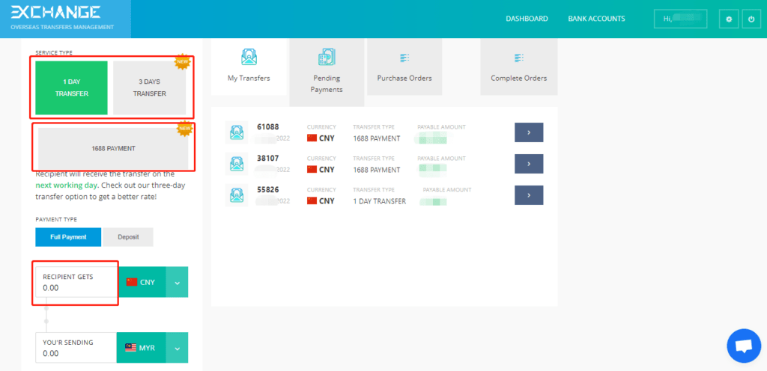Switch to Purchase Orders tab
767x371 pixels.
(x=404, y=67)
